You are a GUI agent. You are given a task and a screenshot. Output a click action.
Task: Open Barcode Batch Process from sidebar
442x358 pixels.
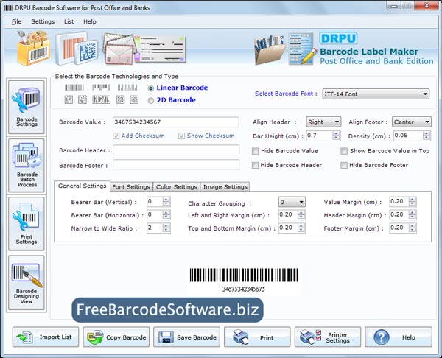27,166
